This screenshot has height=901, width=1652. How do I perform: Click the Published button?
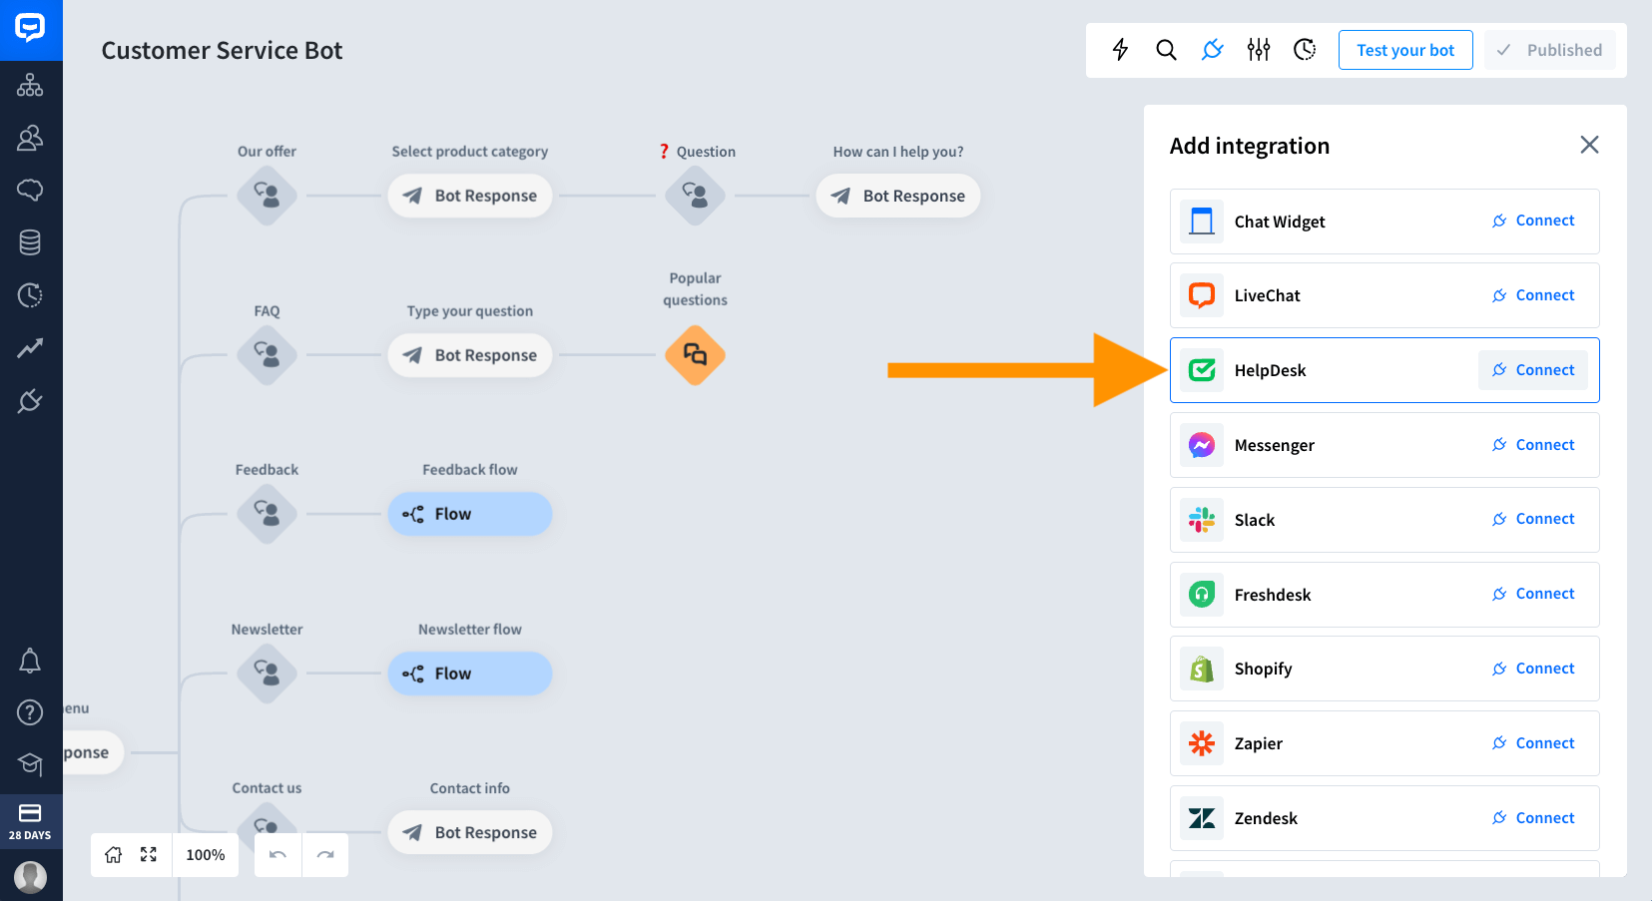point(1549,50)
